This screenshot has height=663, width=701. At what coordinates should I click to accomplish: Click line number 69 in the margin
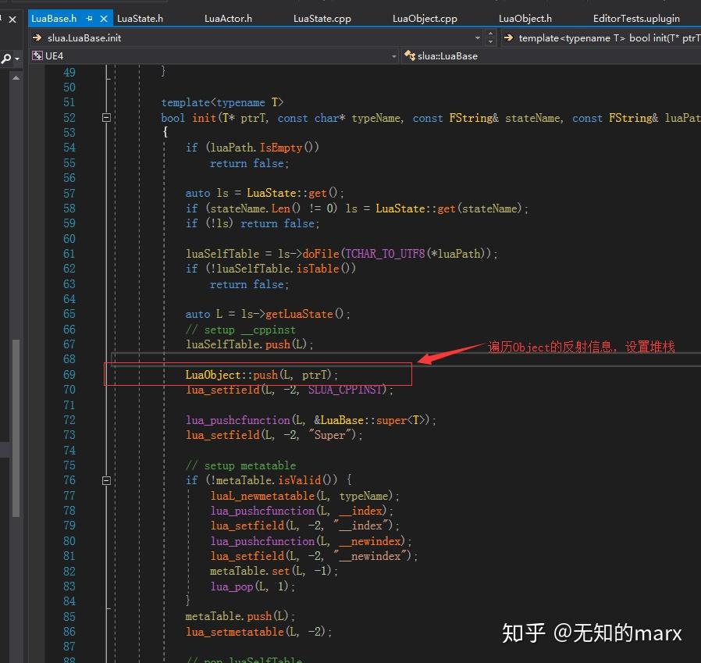(x=69, y=374)
